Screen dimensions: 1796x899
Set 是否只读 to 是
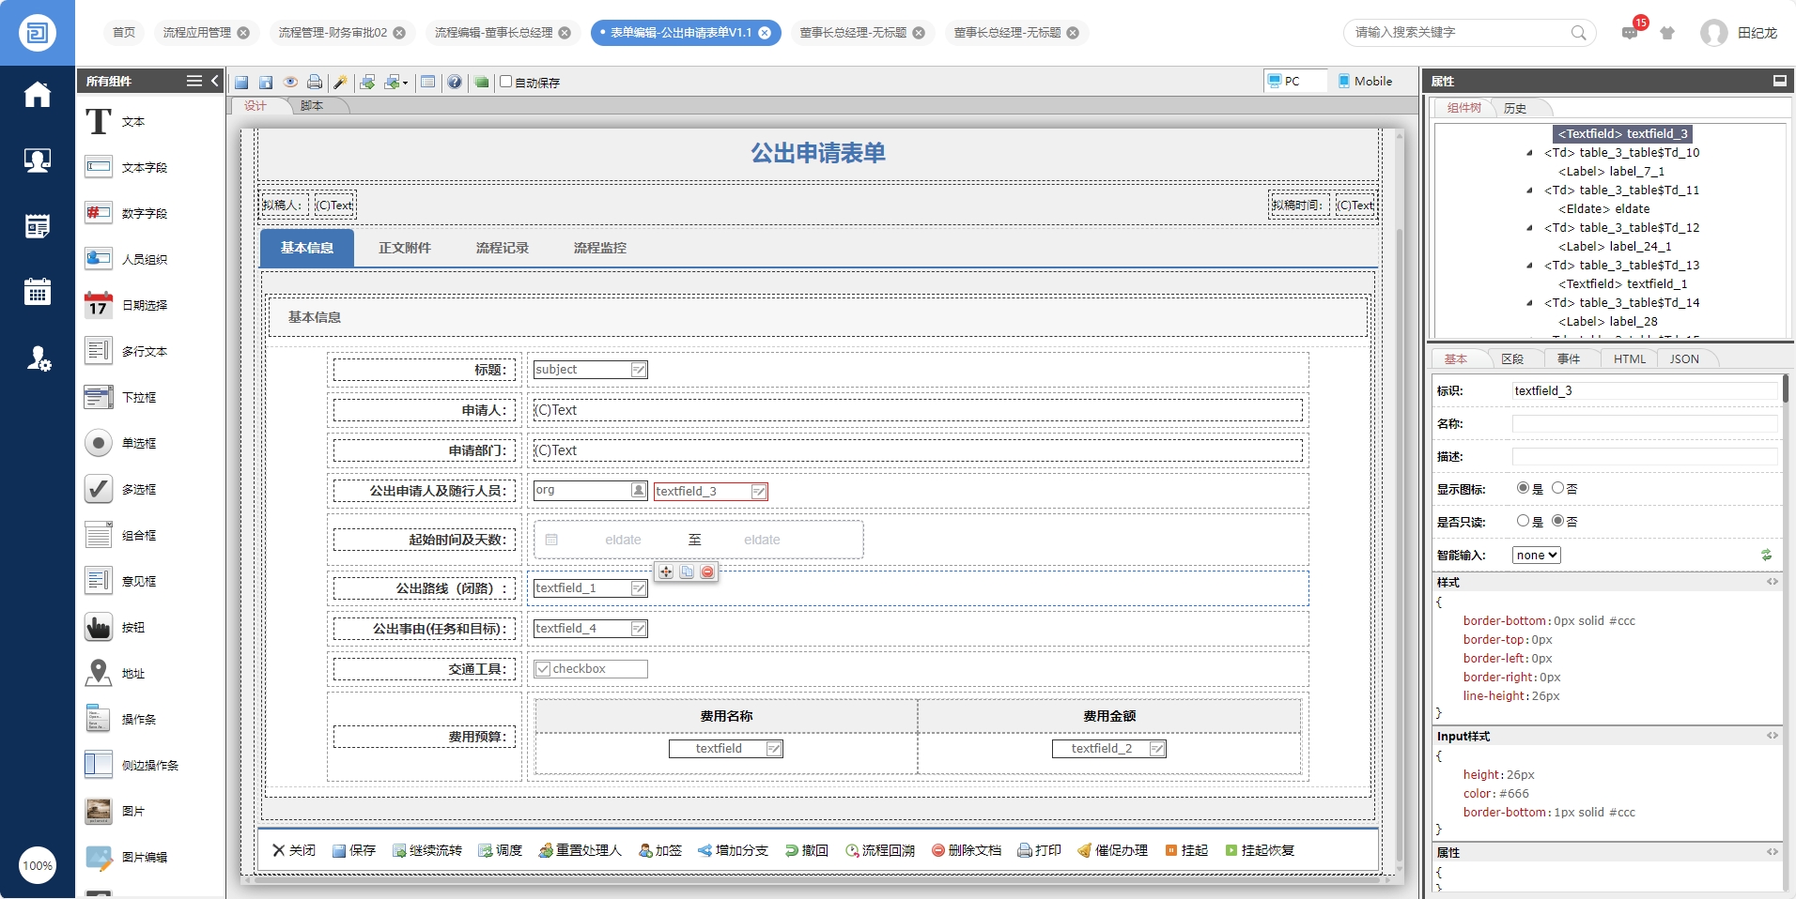pyautogui.click(x=1523, y=521)
